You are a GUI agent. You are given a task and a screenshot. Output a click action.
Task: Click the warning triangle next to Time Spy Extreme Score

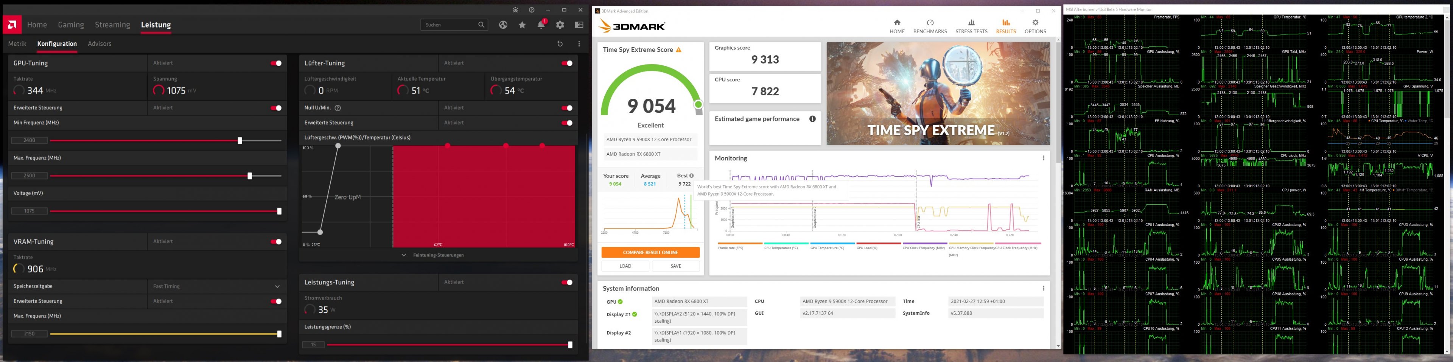click(x=678, y=50)
